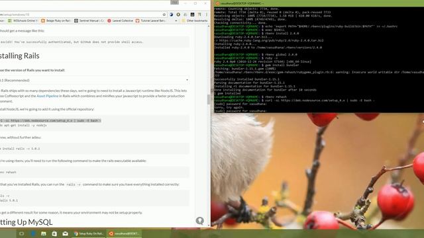Switch to Setup Ruby On Rails Chrome taskbar item
The height and width of the screenshot is (238, 424).
click(x=89, y=233)
